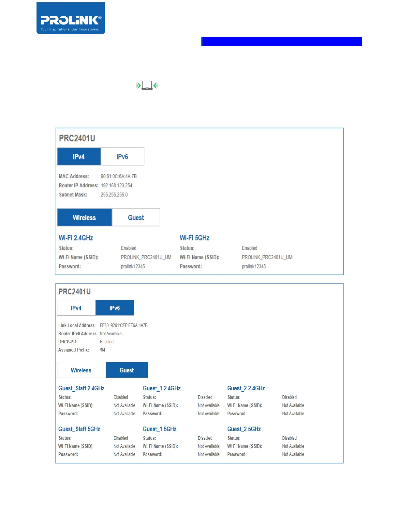Screen dimensions: 399x517
Task: Click the Assigned Prefix label
Action: (x=74, y=350)
